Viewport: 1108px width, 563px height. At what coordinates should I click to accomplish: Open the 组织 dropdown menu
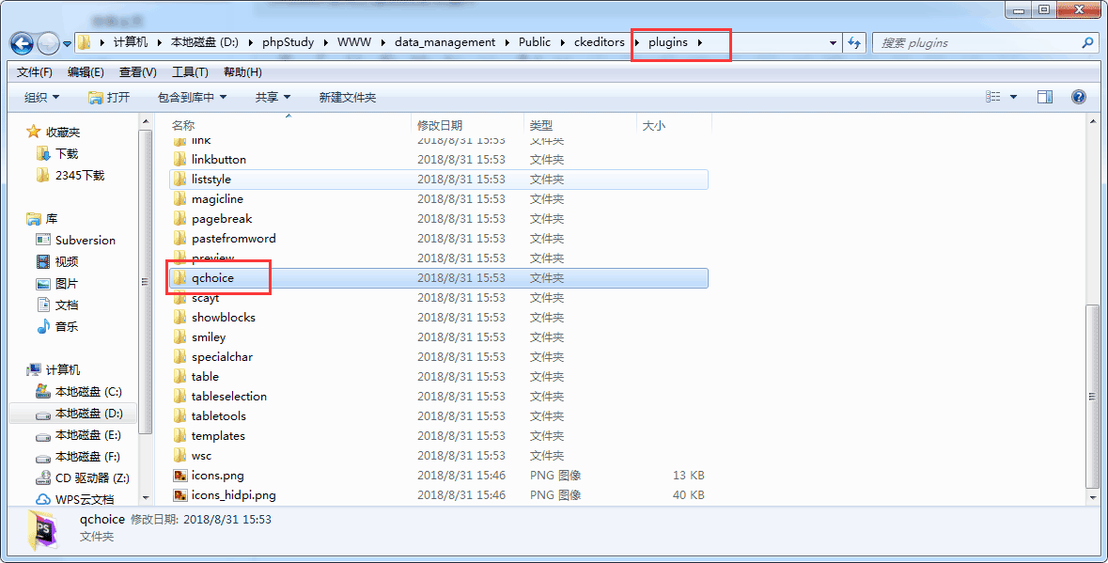tap(41, 97)
